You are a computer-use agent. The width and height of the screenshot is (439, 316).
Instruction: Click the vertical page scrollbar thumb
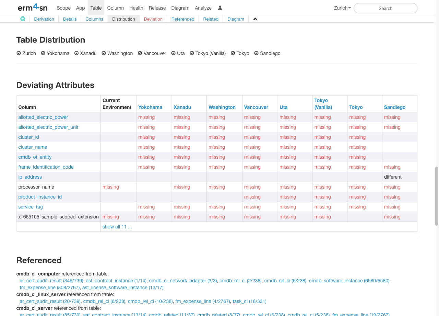(436, 196)
